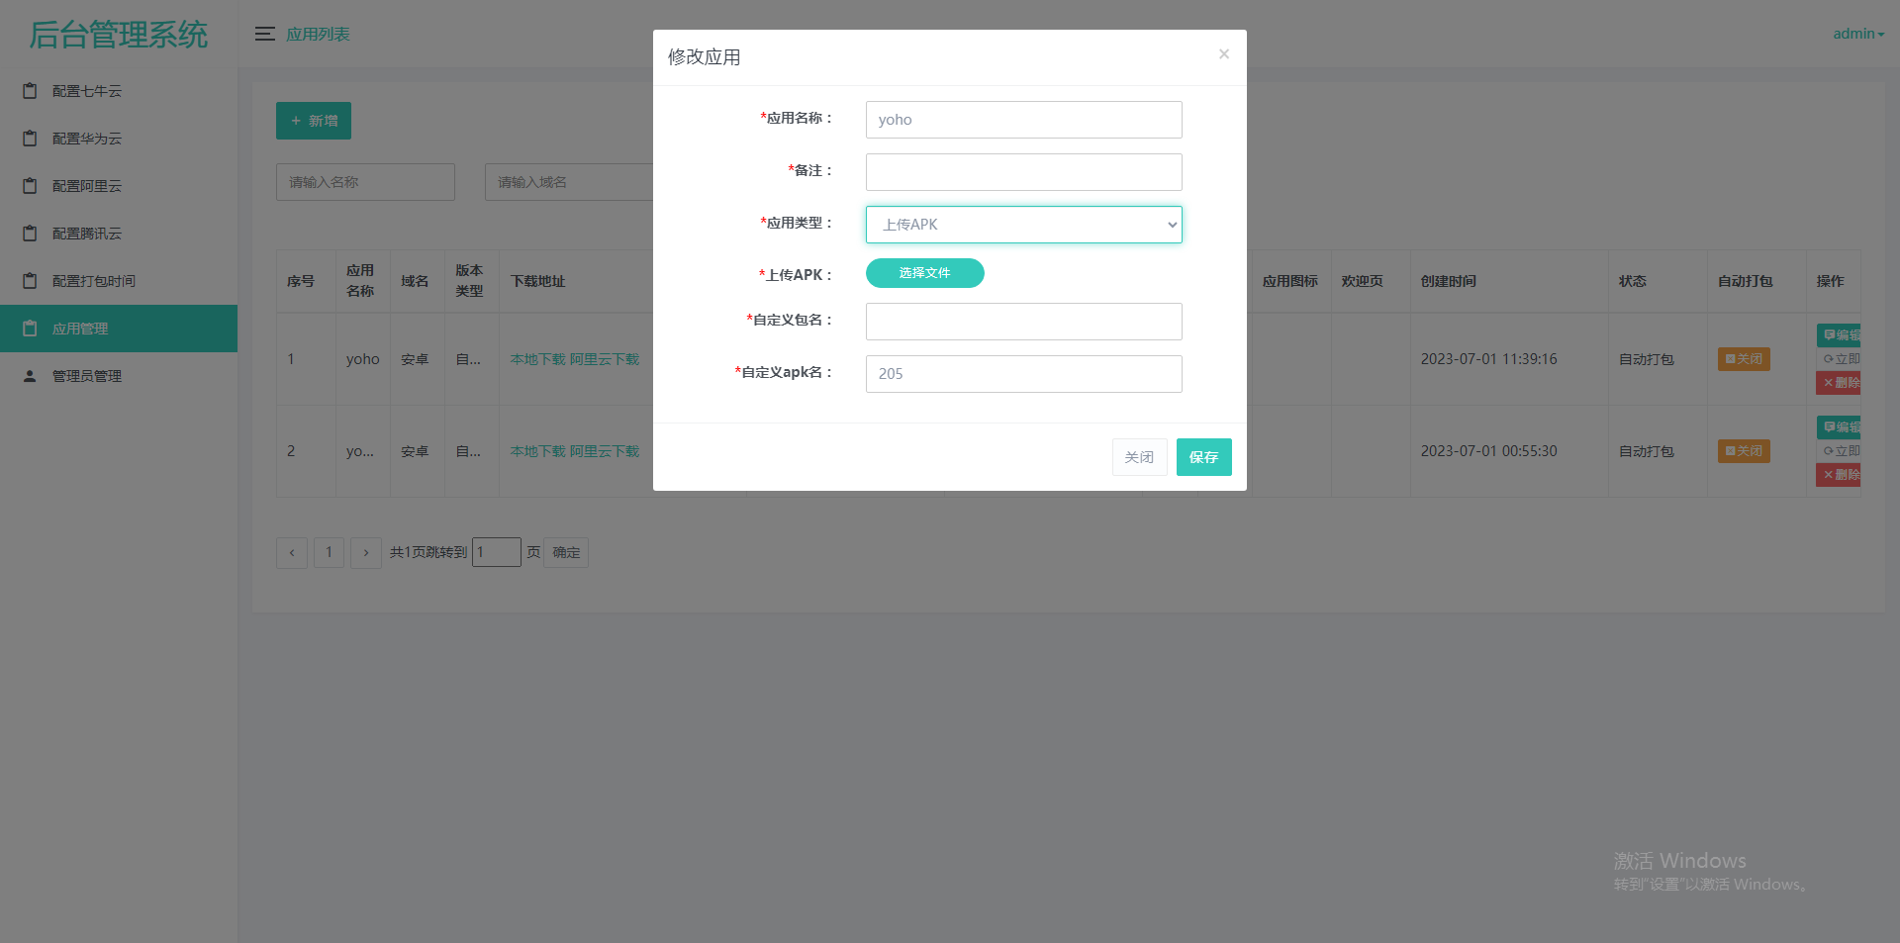Open the admin user dropdown
The image size is (1900, 943).
tap(1858, 34)
